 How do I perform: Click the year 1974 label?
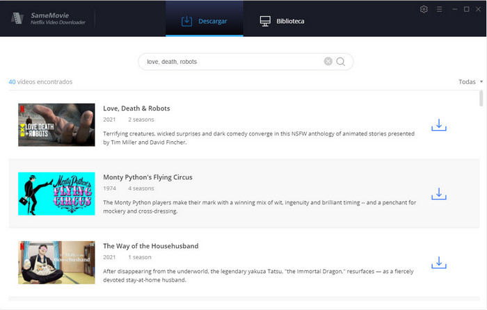[x=110, y=188]
